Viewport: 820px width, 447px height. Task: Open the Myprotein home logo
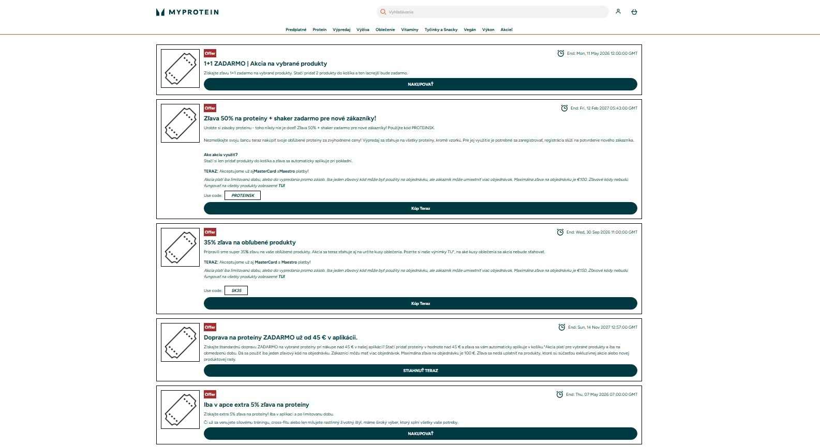[187, 12]
